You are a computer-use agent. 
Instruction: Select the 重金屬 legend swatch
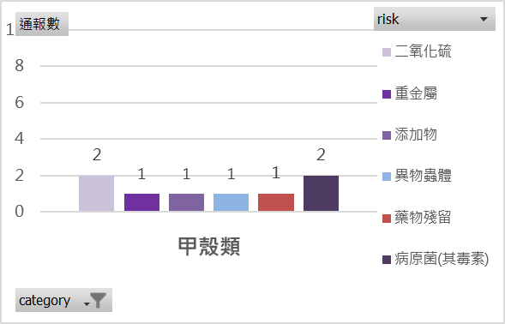[387, 94]
